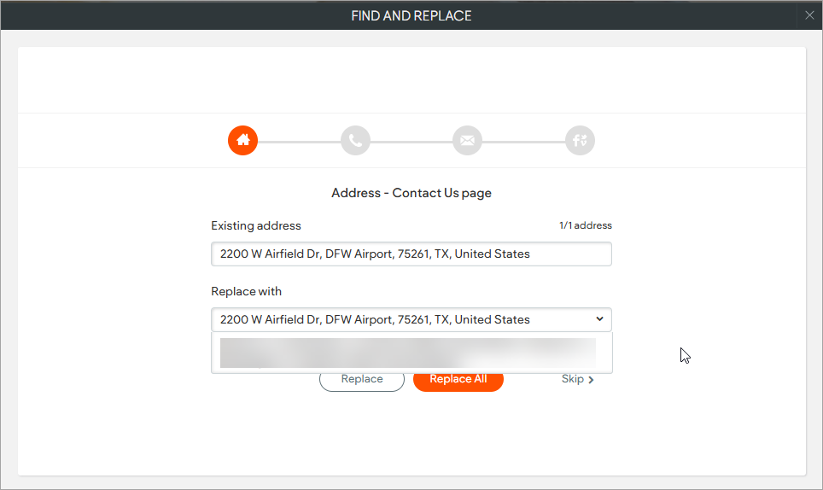Open the social media links step icon
Image resolution: width=823 pixels, height=490 pixels.
click(580, 141)
